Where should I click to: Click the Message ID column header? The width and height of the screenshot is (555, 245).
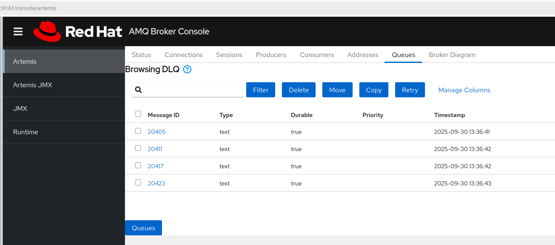click(x=164, y=115)
